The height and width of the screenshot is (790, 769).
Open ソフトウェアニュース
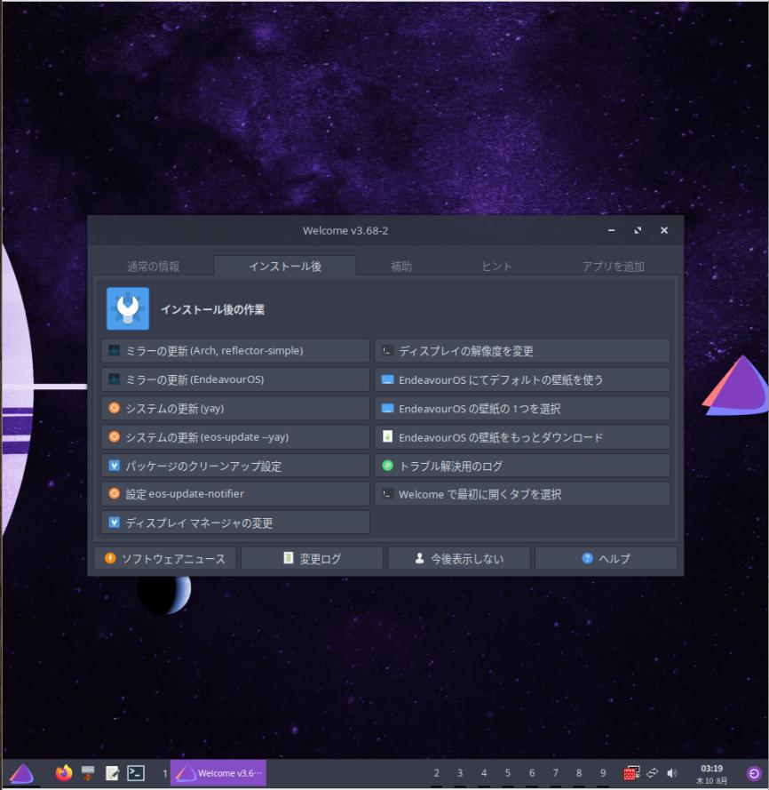coord(164,558)
